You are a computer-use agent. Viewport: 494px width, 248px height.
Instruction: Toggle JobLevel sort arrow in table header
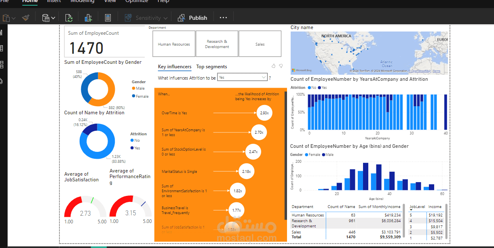[412, 210]
